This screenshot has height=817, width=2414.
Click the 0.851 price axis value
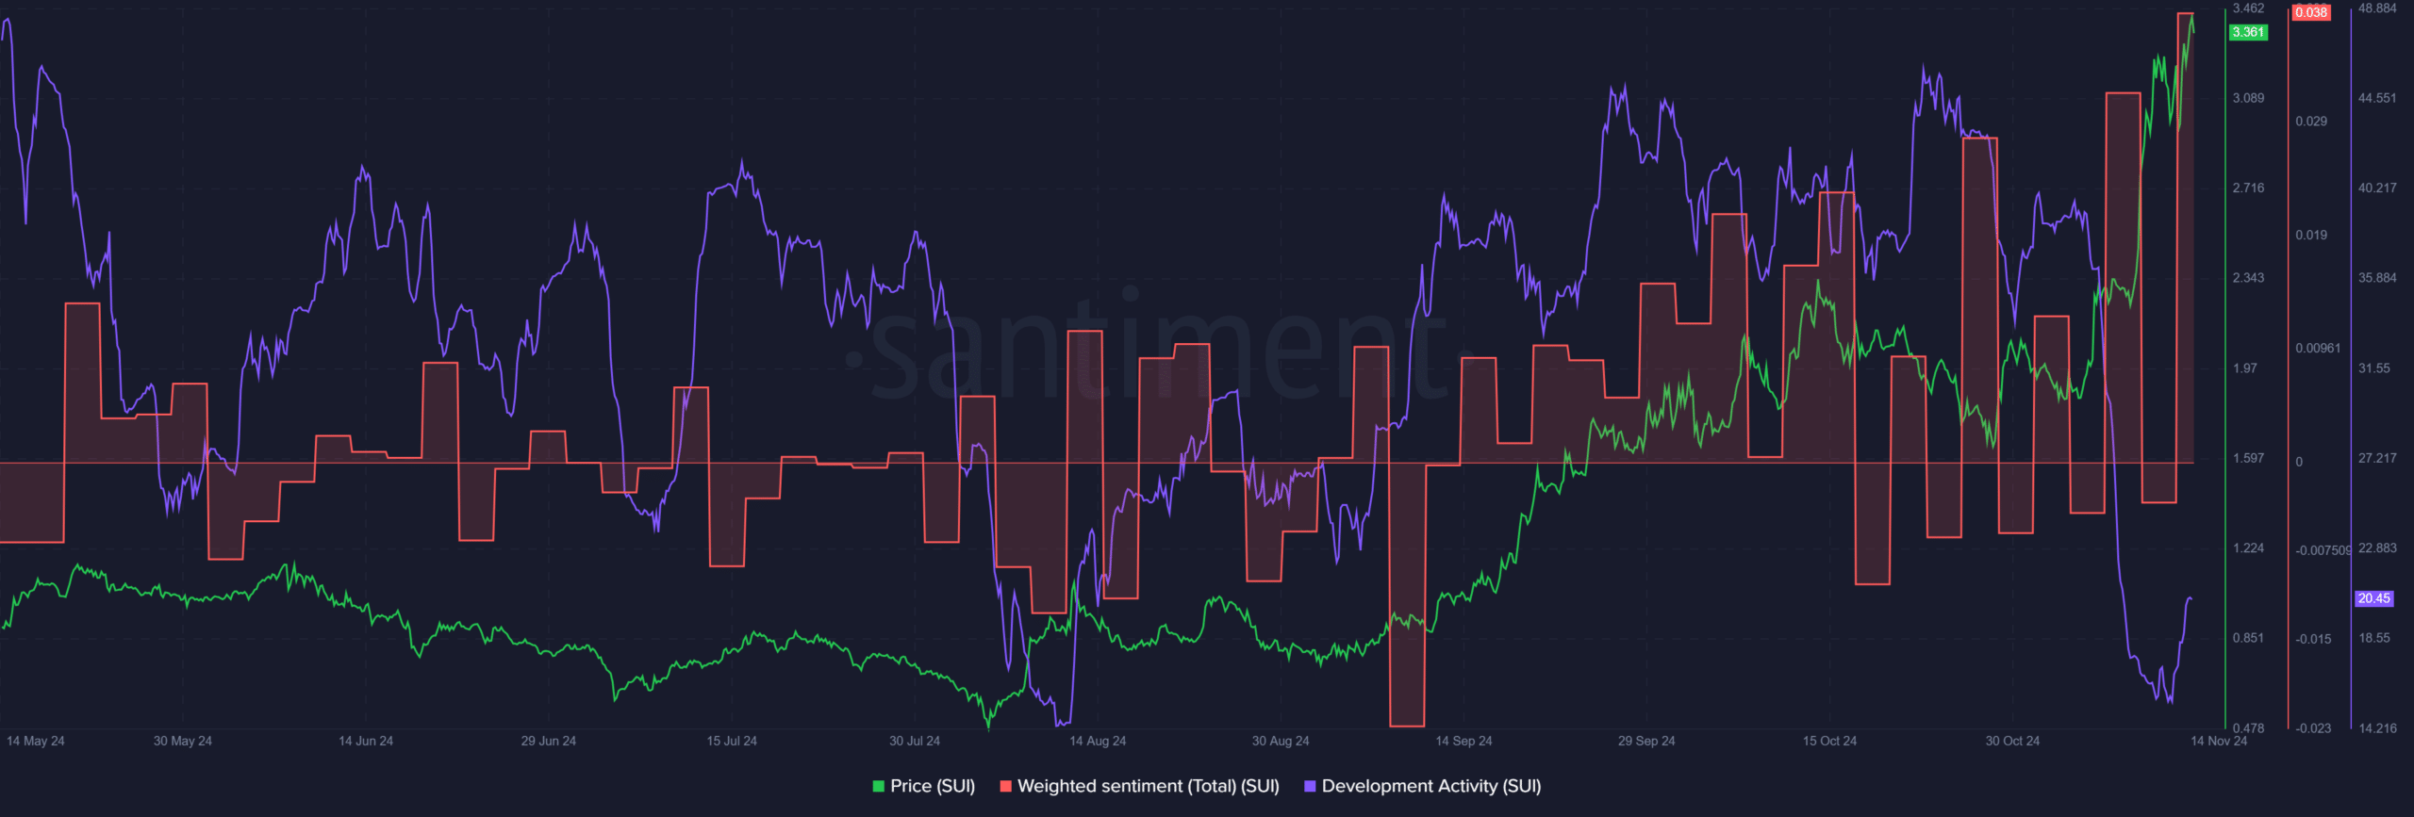pyautogui.click(x=2248, y=638)
